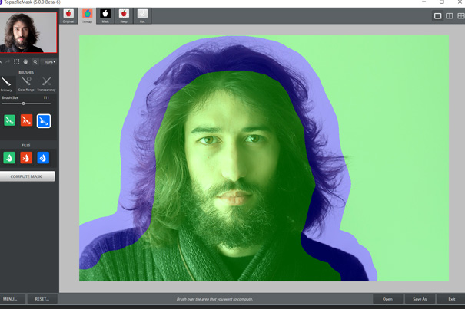
Task: Select the Primary brush
Action: pyautogui.click(x=6, y=84)
